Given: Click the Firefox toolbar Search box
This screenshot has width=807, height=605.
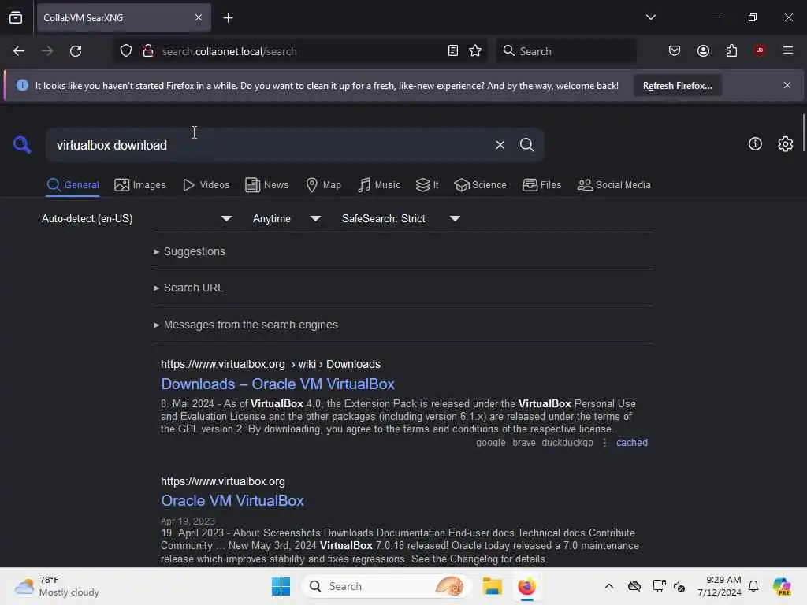Looking at the screenshot, I should (567, 51).
